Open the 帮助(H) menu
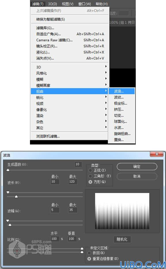The image size is (166, 269). click(x=101, y=4)
